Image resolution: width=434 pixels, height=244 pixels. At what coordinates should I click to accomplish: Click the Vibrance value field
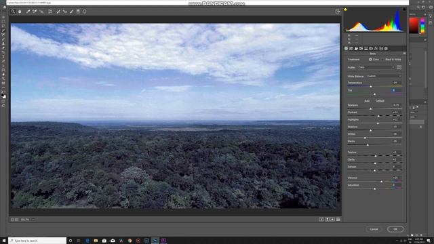tap(396, 178)
